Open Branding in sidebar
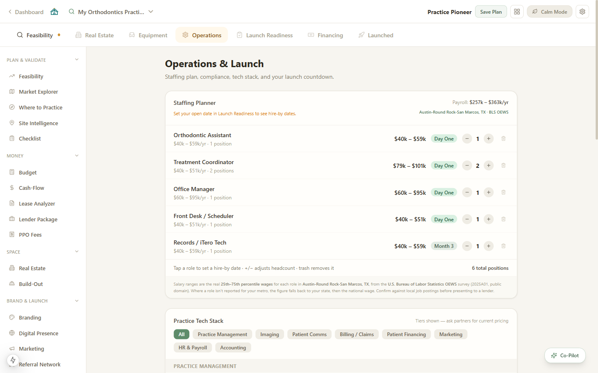The height and width of the screenshot is (373, 598). [43, 317]
